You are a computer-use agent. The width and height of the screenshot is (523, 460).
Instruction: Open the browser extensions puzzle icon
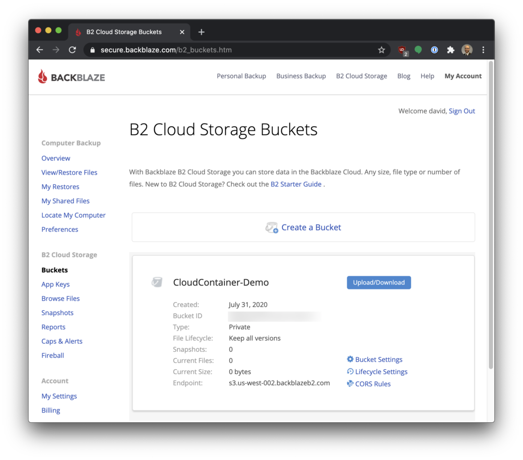click(450, 50)
